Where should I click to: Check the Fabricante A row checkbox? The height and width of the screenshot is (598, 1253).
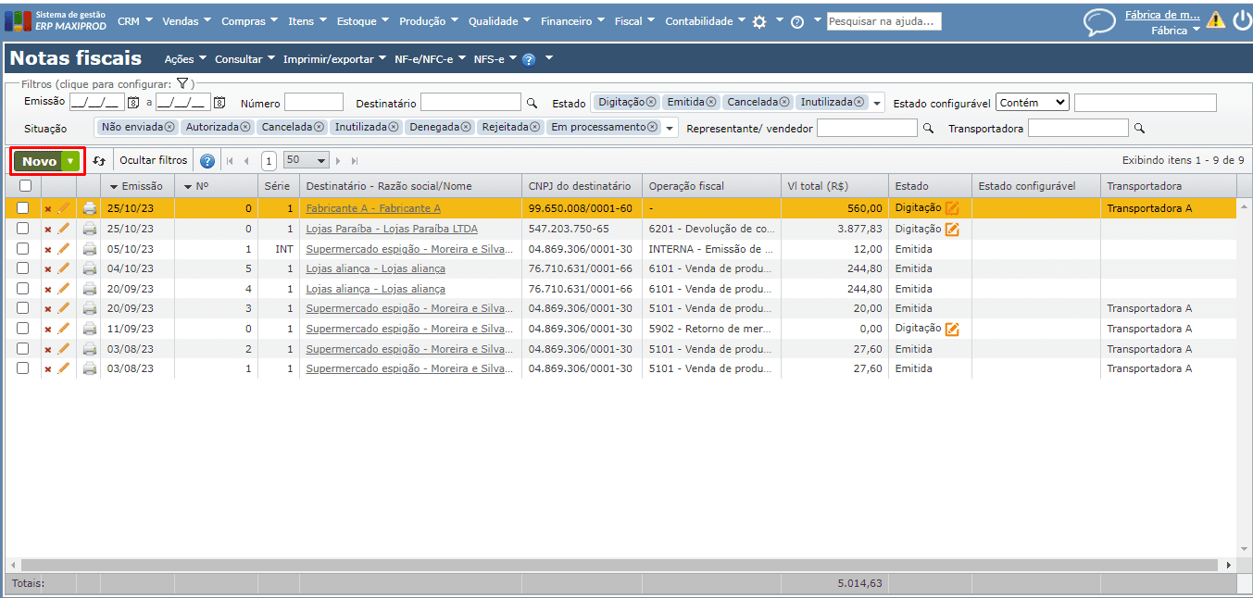pyautogui.click(x=23, y=208)
